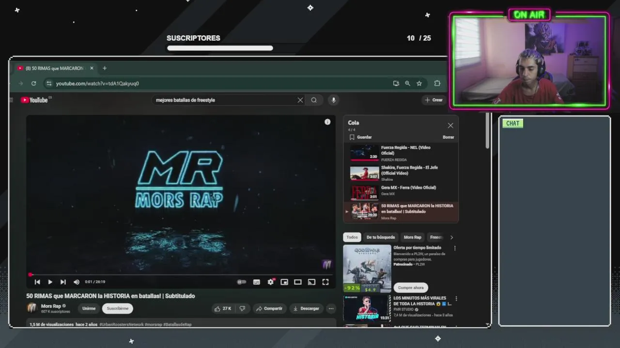The width and height of the screenshot is (620, 348).
Task: Select 50 RIMAS que MARCARON queue item
Action: (401, 212)
